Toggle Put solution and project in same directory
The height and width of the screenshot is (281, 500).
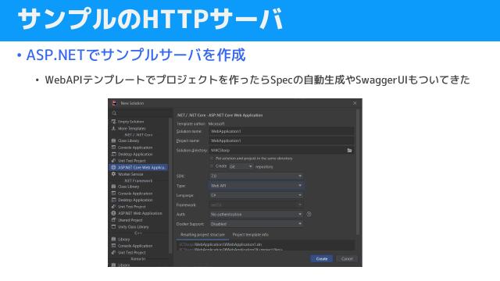[212, 158]
